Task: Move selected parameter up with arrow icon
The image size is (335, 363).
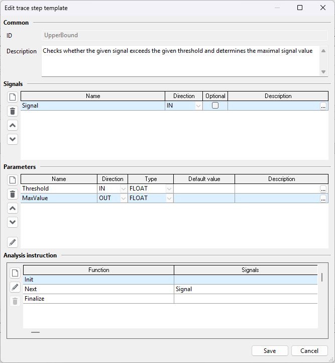Action: (13, 208)
